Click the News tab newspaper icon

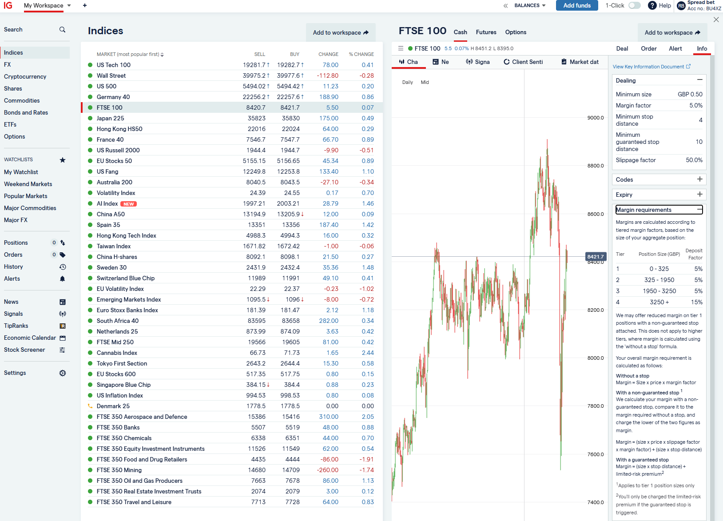[436, 62]
